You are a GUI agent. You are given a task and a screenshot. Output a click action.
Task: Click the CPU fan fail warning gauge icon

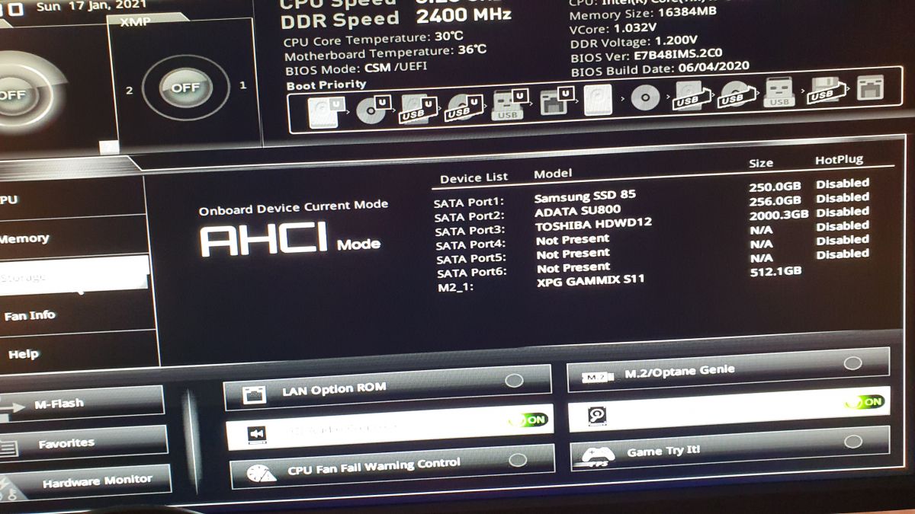point(262,474)
